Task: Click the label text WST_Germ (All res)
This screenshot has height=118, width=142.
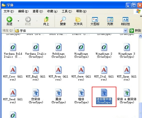Action: [81, 78]
